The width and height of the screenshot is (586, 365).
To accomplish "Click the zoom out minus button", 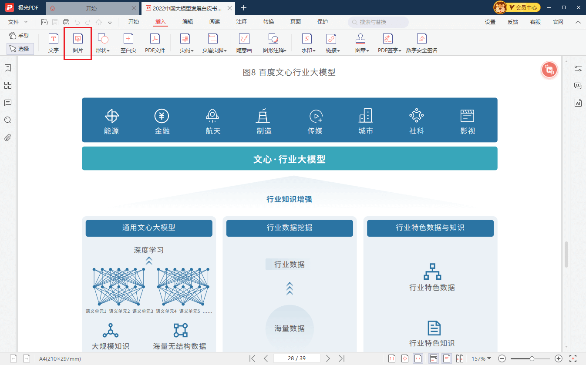I will click(x=502, y=358).
